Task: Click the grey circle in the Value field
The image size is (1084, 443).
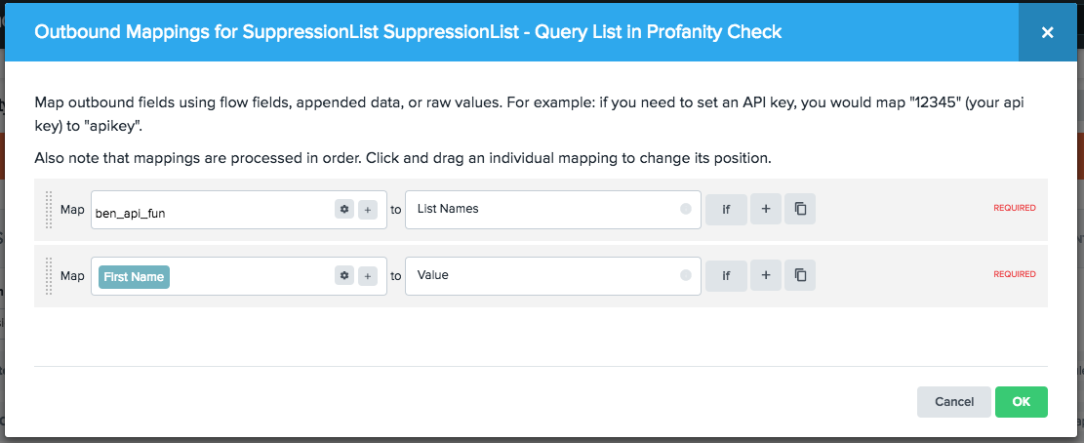Action: (685, 276)
